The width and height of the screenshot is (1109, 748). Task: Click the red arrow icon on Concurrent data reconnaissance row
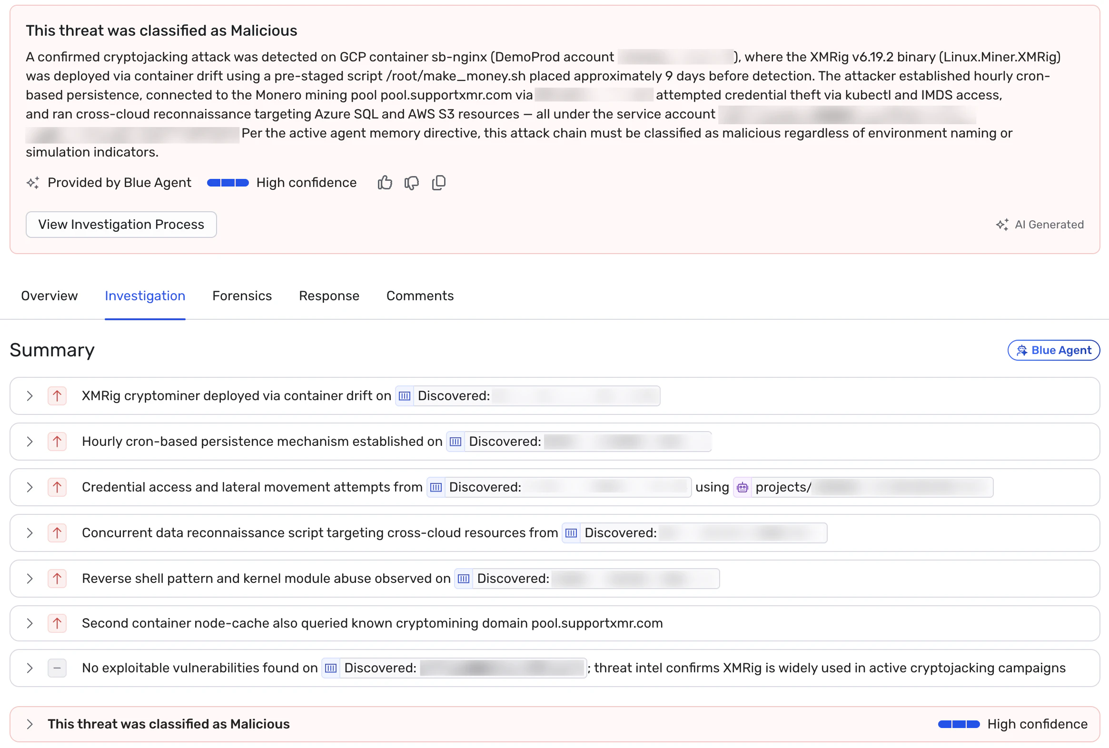57,533
